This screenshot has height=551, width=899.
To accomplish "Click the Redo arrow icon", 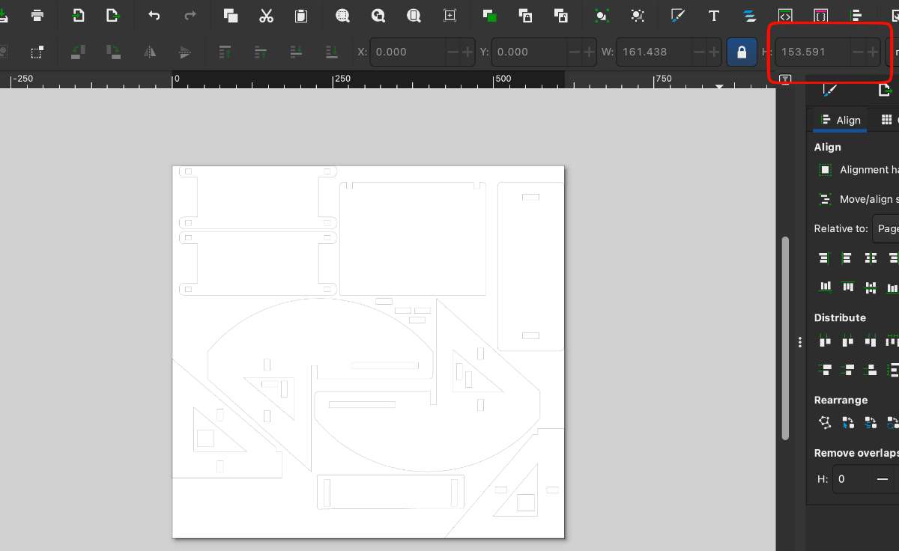I will pos(190,15).
